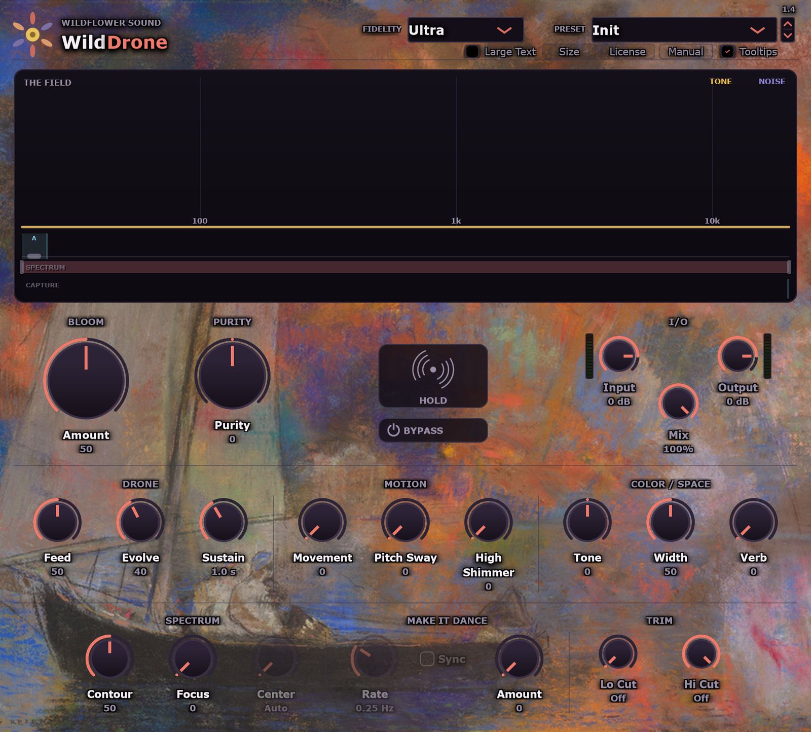The height and width of the screenshot is (732, 811).
Task: Enable the Sync checkbox
Action: [427, 658]
